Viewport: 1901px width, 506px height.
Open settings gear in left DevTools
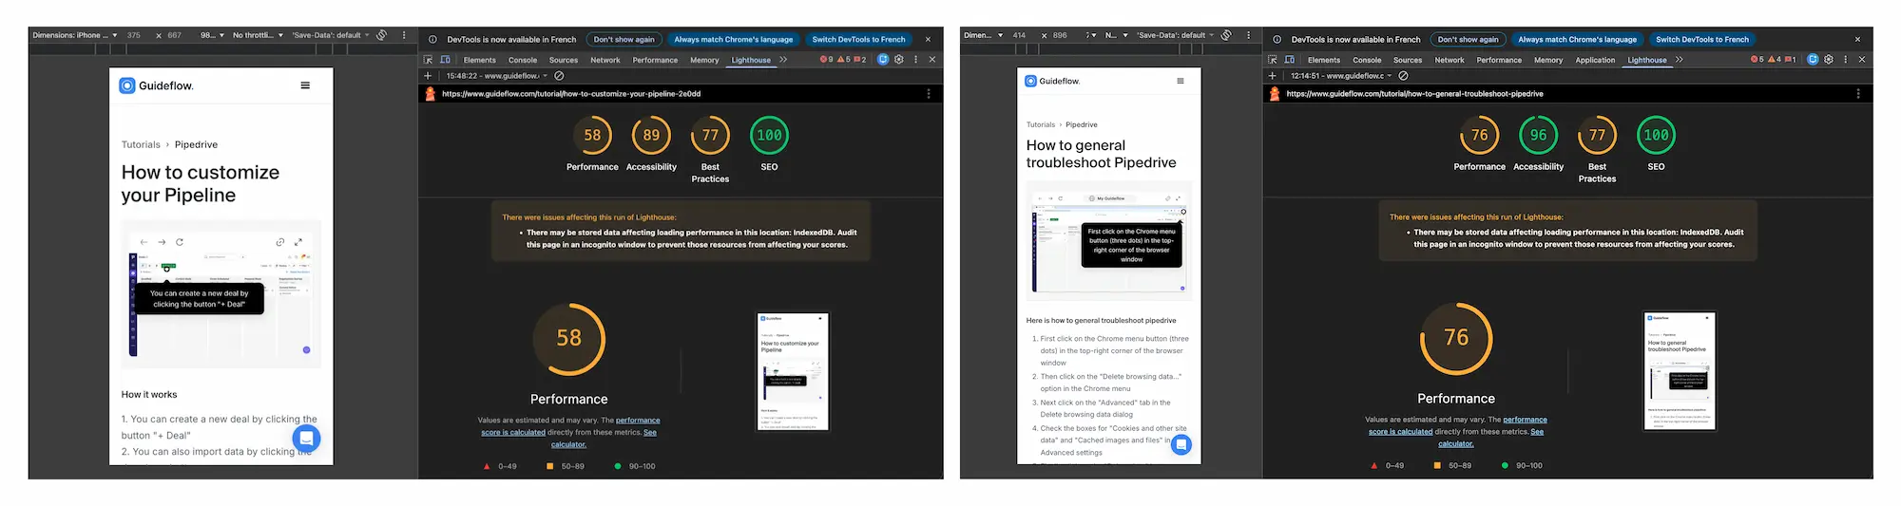click(x=898, y=59)
